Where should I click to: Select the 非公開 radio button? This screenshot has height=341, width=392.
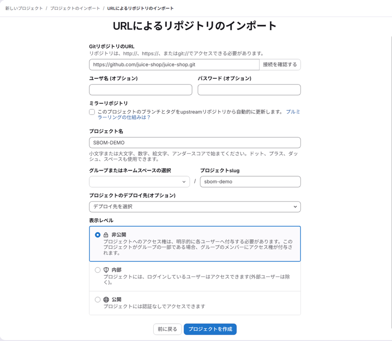coord(97,235)
